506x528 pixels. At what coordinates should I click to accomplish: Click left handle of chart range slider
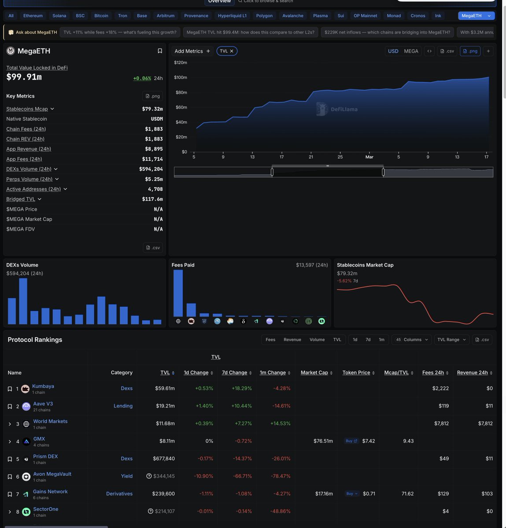click(272, 172)
